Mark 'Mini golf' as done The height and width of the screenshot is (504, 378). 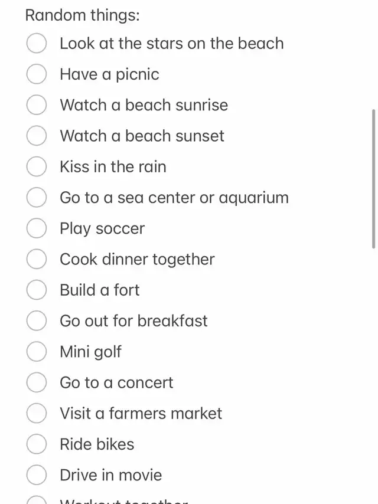click(x=37, y=352)
